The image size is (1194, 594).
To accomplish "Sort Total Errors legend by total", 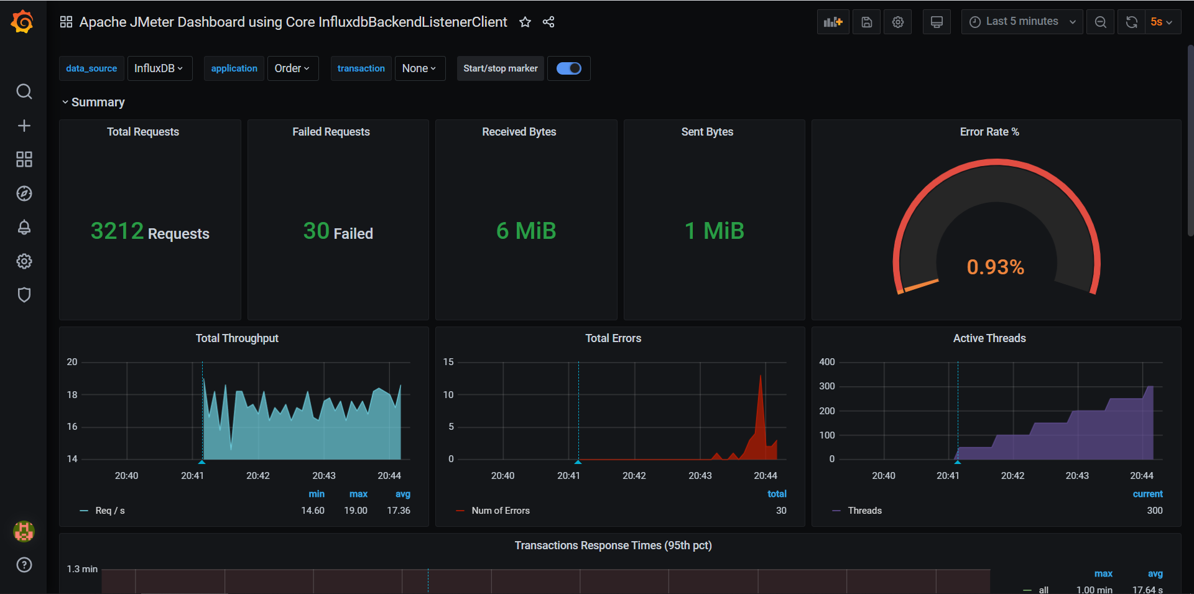I will coord(777,494).
